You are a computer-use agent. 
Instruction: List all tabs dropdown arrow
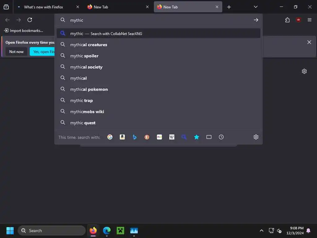tap(256, 7)
